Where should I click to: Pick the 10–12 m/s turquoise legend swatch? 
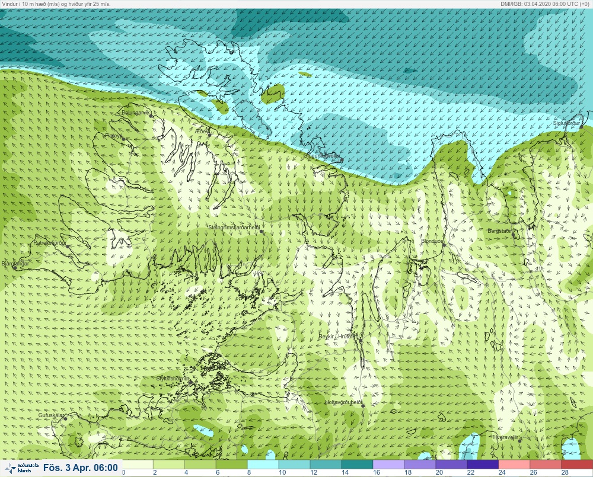(x=294, y=464)
